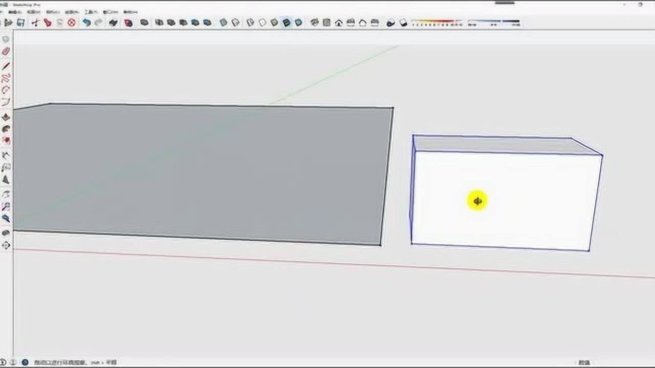Click the magnifying glass Zoom tool

coord(6,219)
